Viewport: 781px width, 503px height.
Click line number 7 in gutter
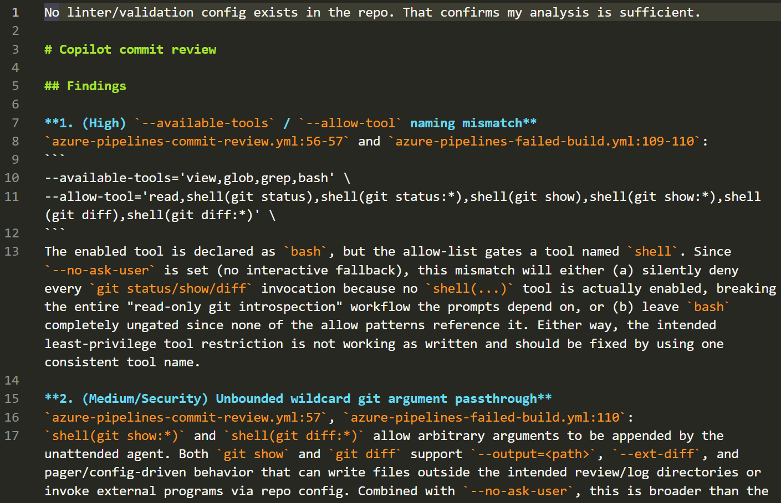pos(16,123)
